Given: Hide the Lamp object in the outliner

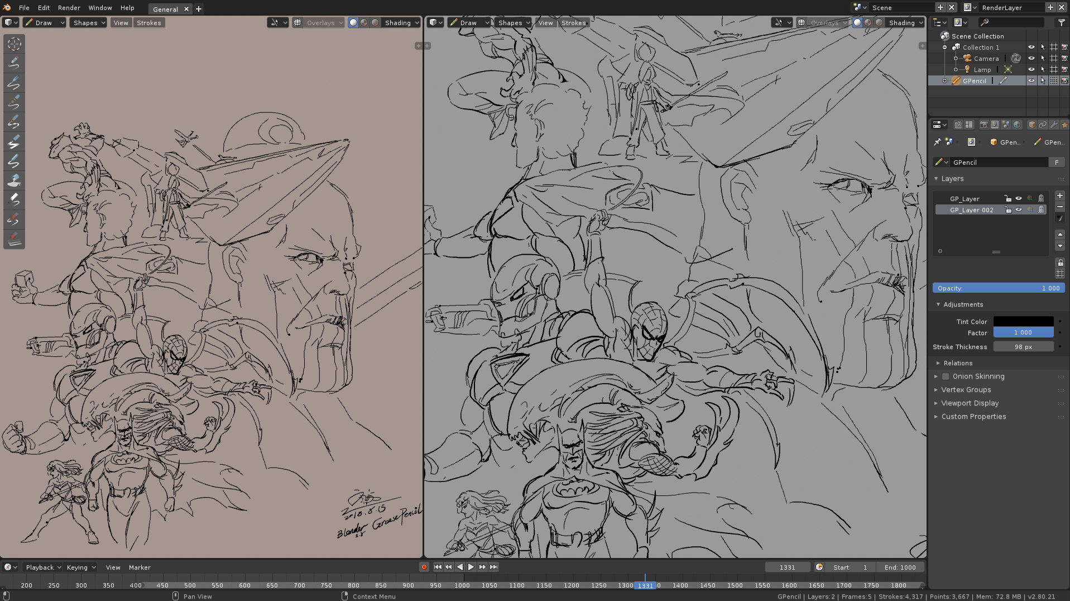Looking at the screenshot, I should point(1031,70).
